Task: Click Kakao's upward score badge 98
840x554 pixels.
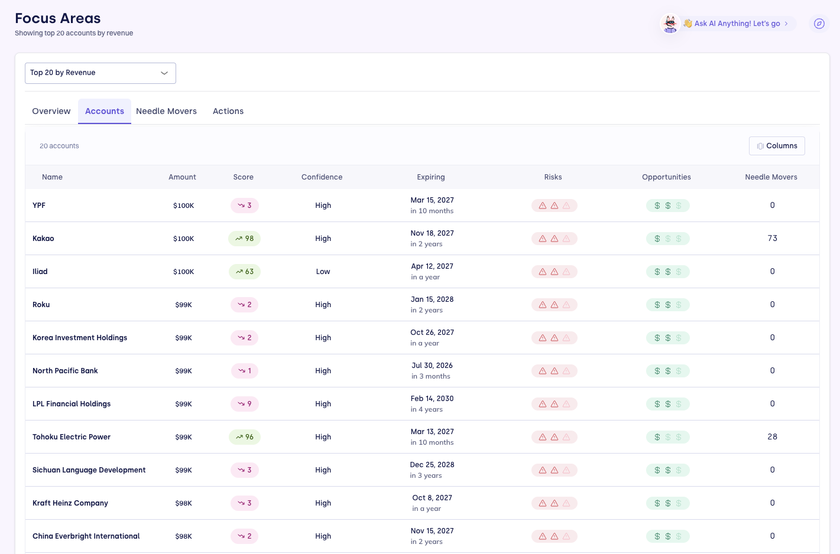Action: (244, 239)
